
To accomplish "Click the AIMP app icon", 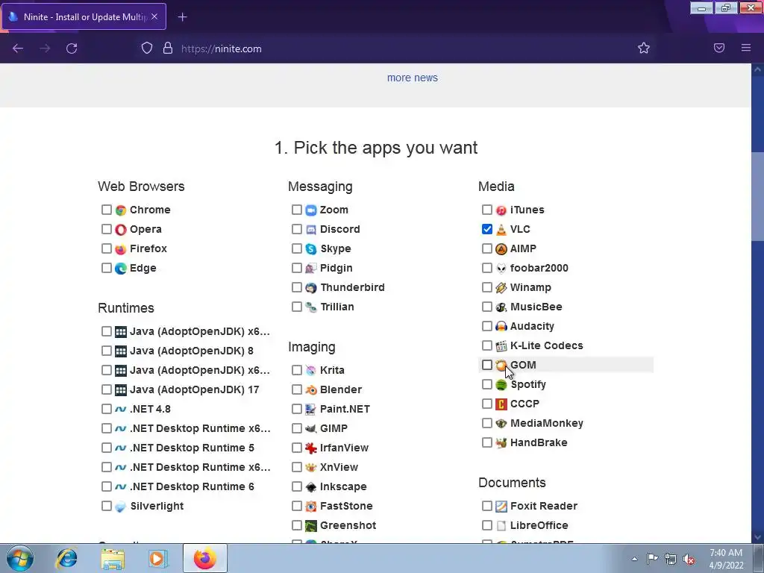I will [501, 249].
